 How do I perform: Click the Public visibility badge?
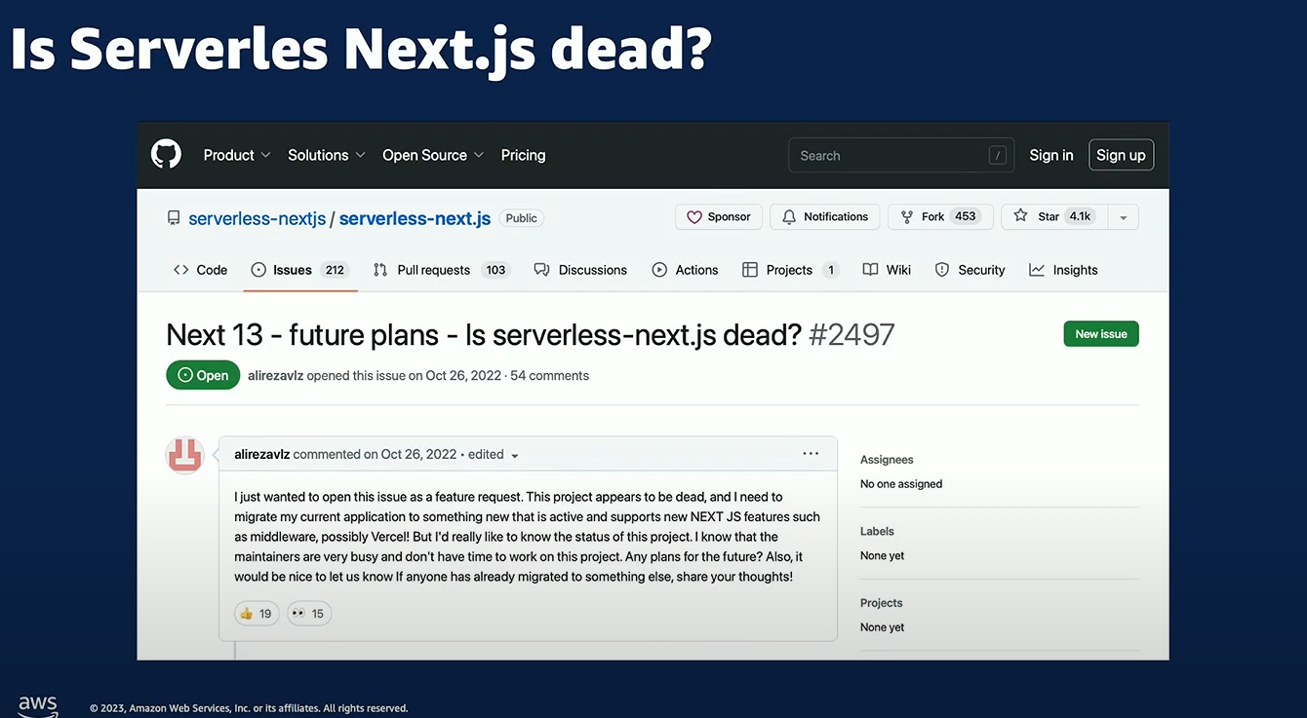522,218
